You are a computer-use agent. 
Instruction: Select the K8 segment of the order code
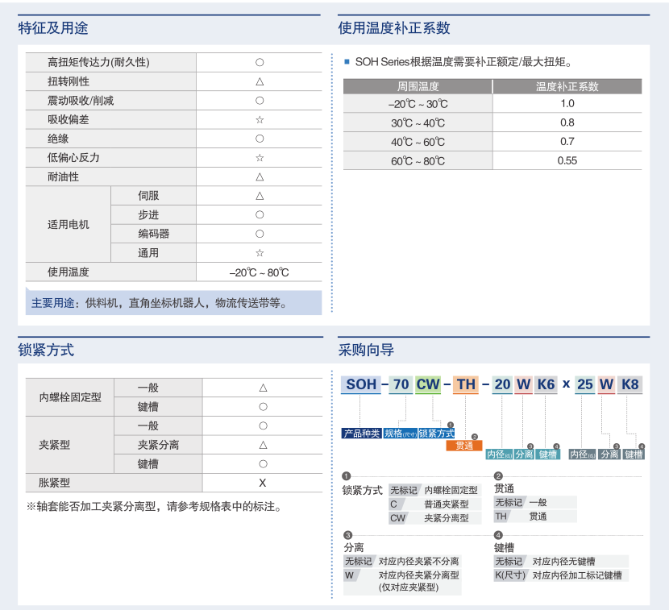(x=630, y=384)
